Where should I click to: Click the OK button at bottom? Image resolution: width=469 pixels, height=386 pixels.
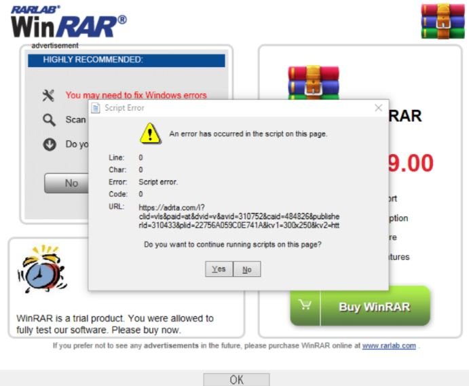(236, 380)
